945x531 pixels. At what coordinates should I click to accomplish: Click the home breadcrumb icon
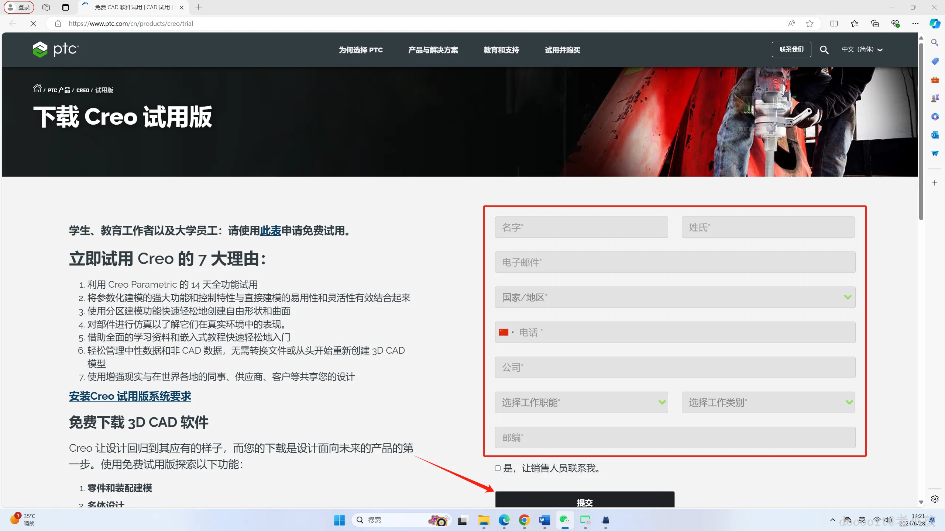click(37, 89)
